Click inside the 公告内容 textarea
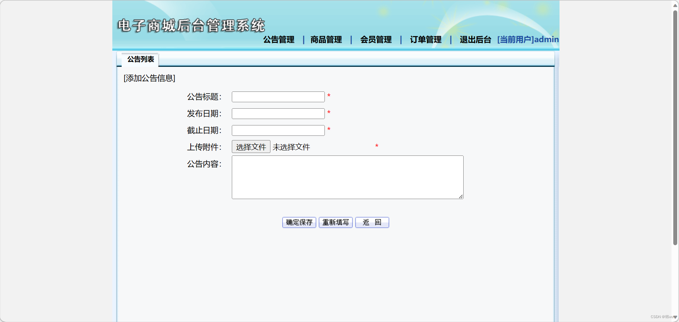The width and height of the screenshot is (679, 322). click(347, 177)
